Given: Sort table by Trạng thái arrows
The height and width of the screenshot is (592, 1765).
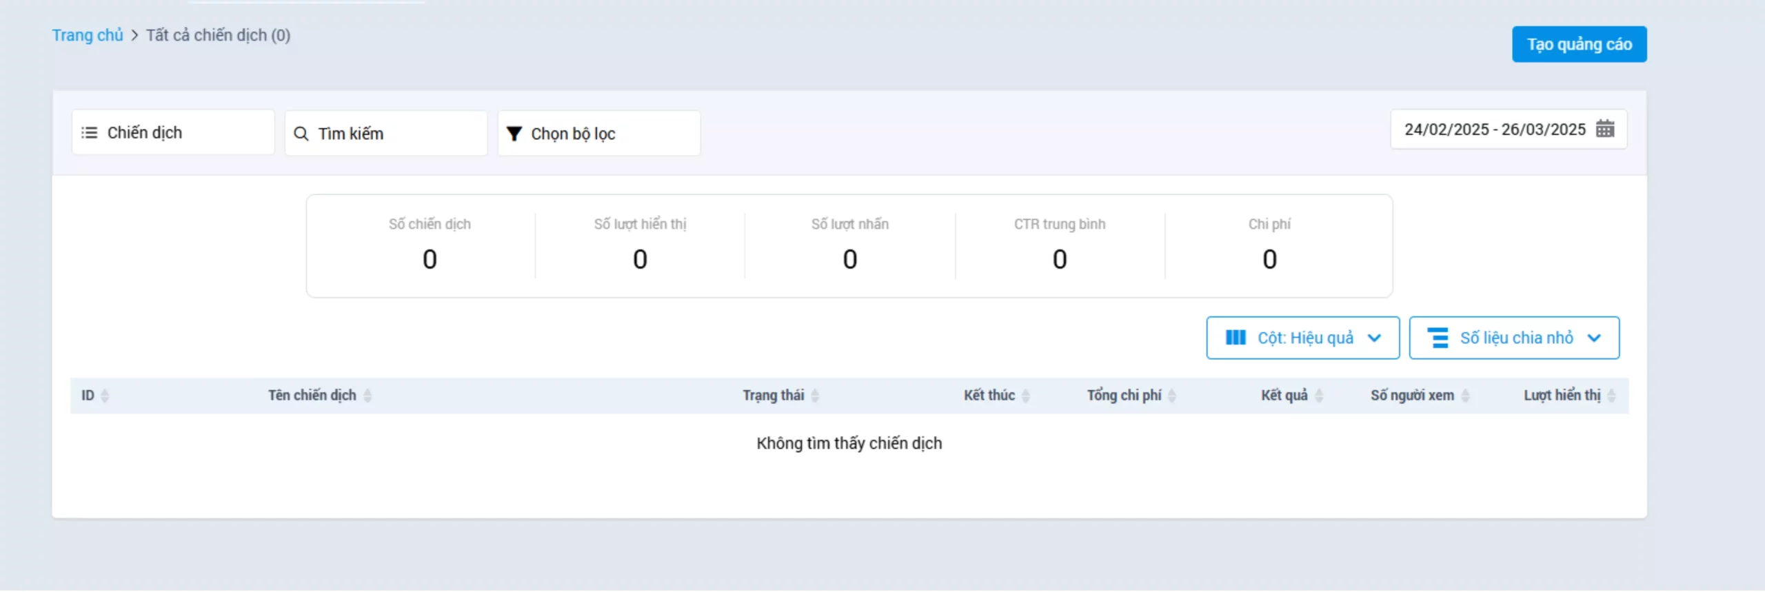Looking at the screenshot, I should pyautogui.click(x=815, y=396).
